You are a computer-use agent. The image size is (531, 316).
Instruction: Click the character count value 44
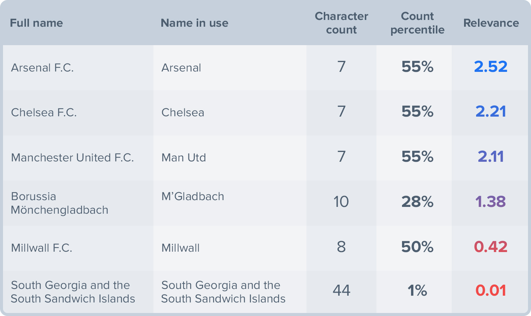341,290
